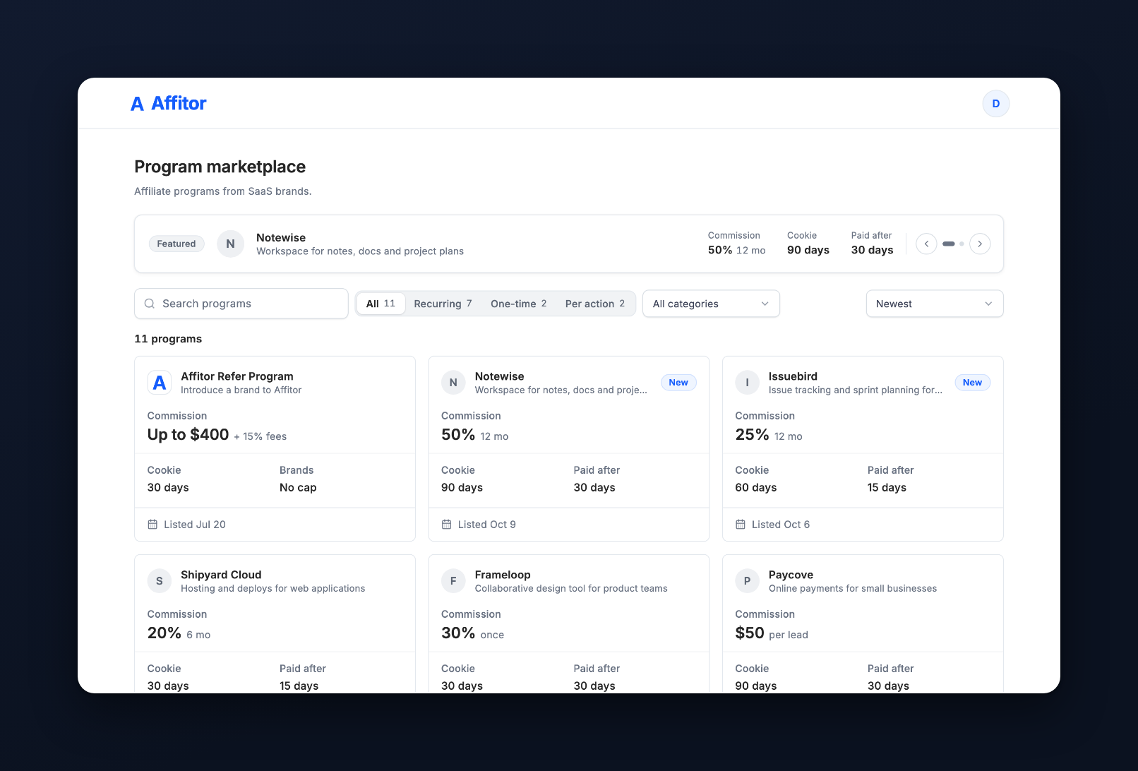This screenshot has width=1138, height=771.
Task: Click 'Listed Oct 9' date text
Action: tap(487, 525)
